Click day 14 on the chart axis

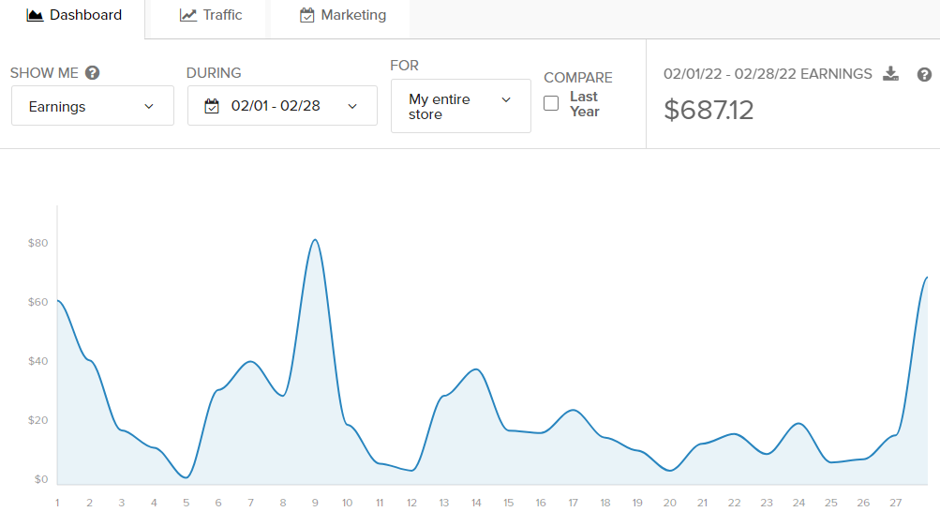(x=476, y=503)
